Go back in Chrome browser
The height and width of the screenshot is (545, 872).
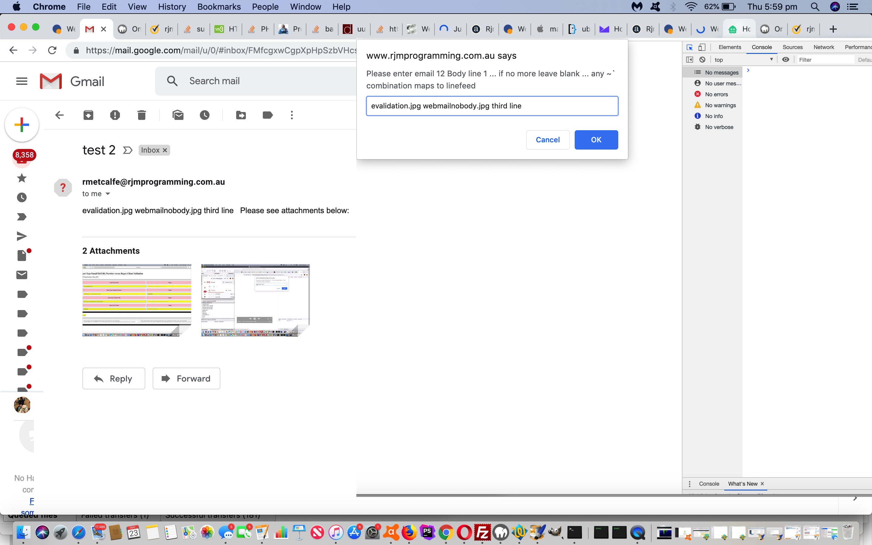pos(13,51)
